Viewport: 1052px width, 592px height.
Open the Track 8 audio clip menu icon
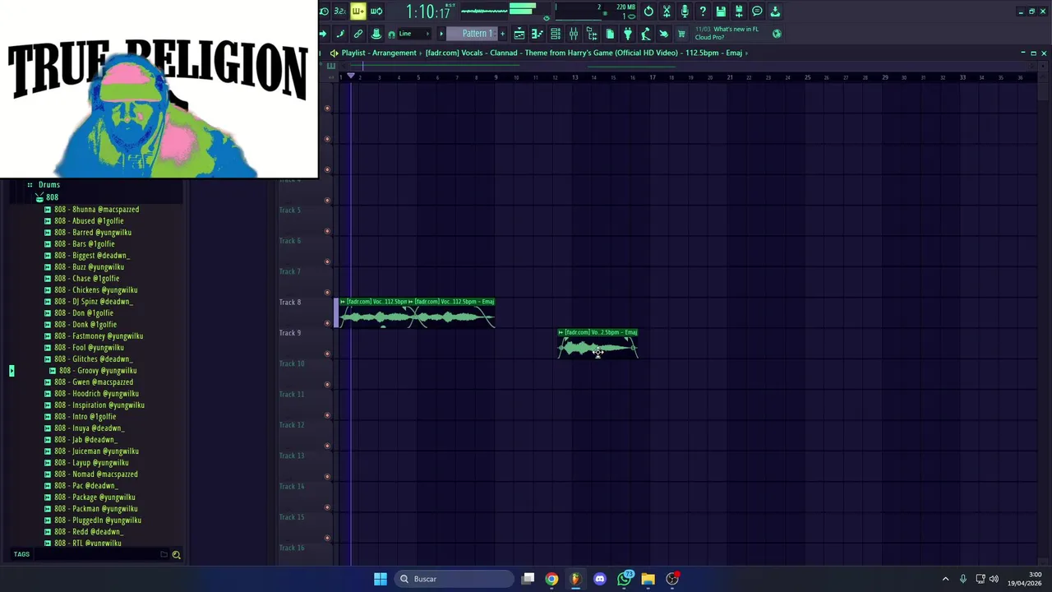coord(343,302)
